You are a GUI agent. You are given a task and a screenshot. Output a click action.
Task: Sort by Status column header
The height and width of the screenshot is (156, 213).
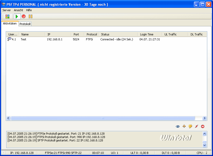tap(118, 34)
